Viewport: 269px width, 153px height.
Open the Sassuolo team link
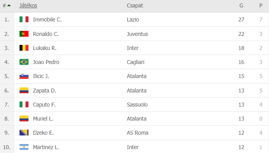(x=137, y=105)
